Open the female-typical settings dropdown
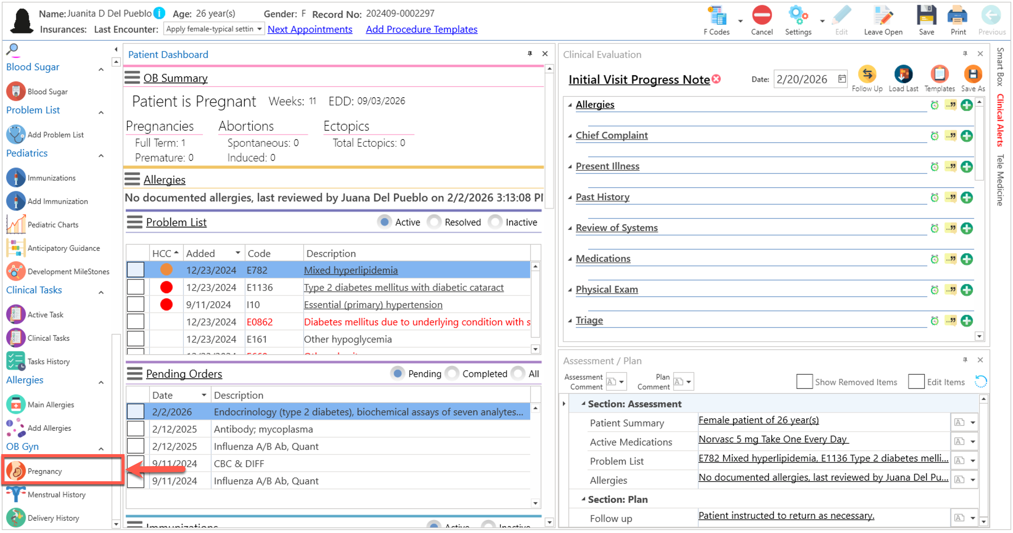1013x533 pixels. (x=259, y=29)
